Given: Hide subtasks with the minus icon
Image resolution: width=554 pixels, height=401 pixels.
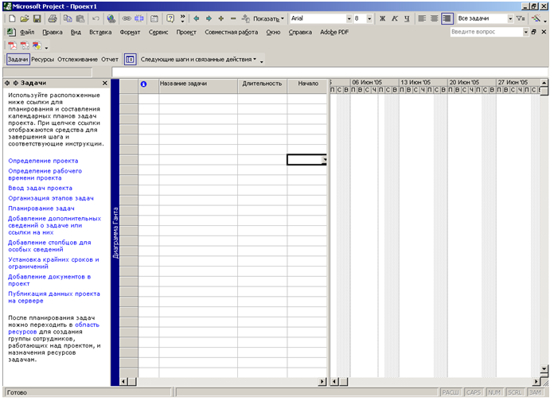Looking at the screenshot, I should pos(233,18).
